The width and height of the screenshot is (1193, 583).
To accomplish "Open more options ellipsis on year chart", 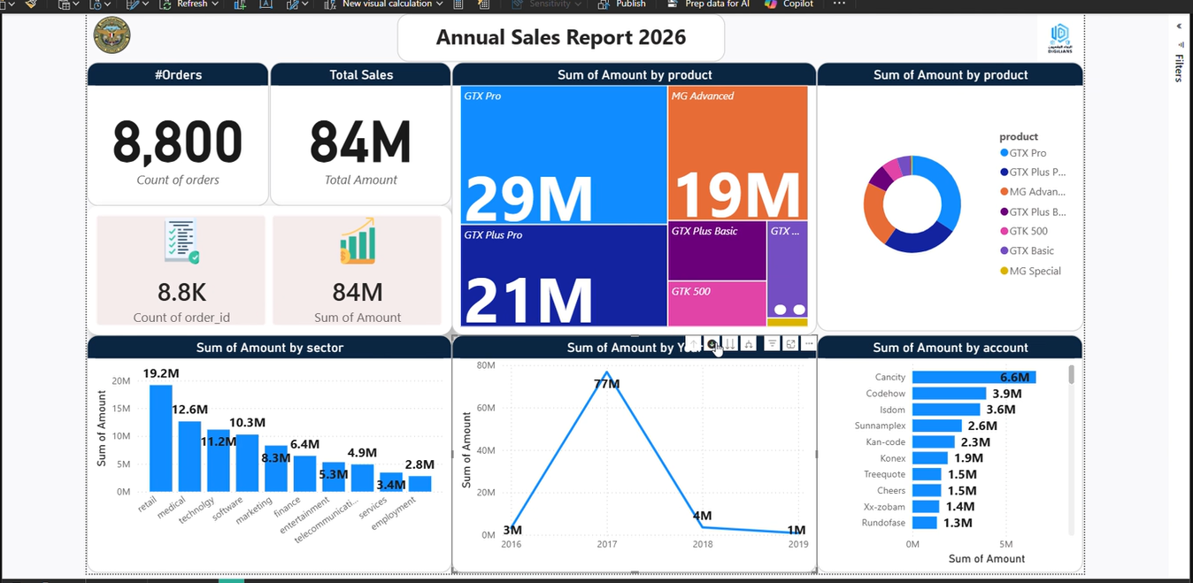I will tap(809, 343).
